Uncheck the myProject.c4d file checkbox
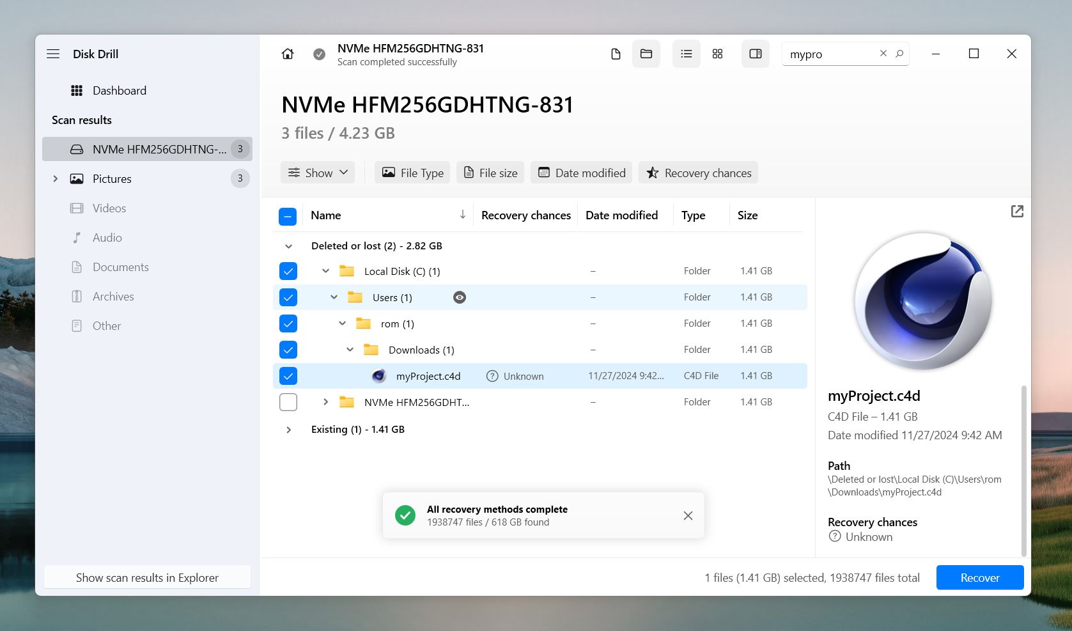Viewport: 1072px width, 631px height. [x=288, y=376]
